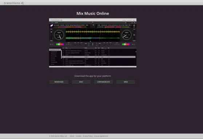Select the Chromebook download option
This screenshot has width=203, height=139.
103,82
